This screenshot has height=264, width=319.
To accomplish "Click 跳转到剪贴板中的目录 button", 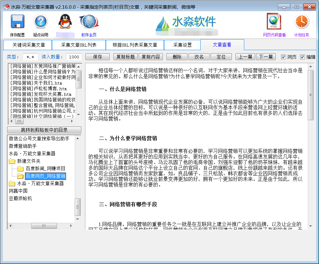I will [44, 130].
